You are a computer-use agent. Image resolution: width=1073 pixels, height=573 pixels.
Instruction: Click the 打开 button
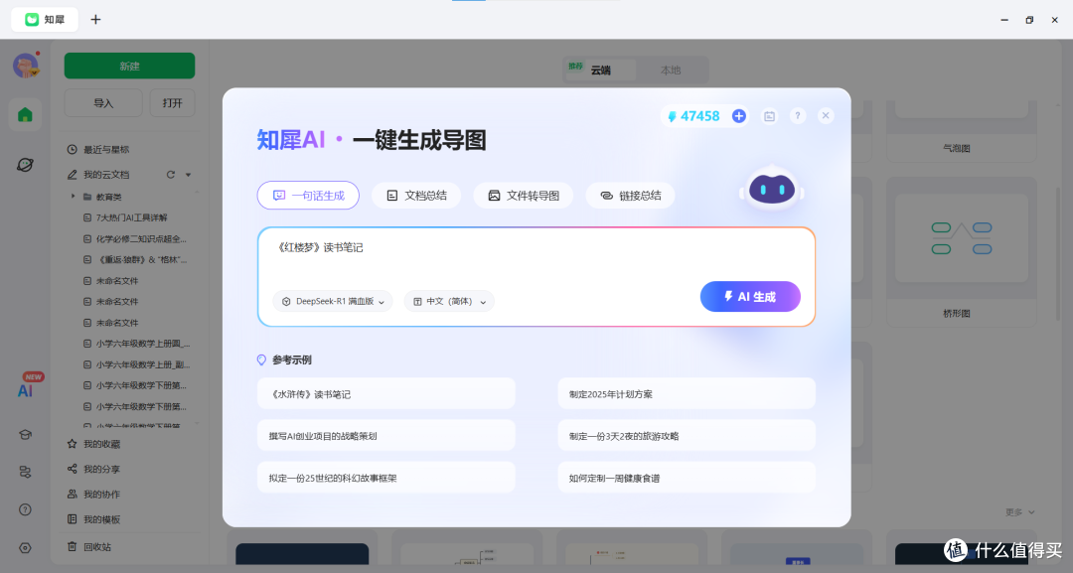(173, 103)
